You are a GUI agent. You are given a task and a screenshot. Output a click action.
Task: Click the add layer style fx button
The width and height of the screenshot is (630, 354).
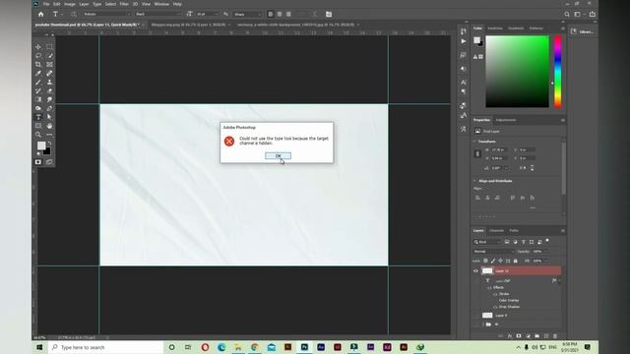point(510,336)
